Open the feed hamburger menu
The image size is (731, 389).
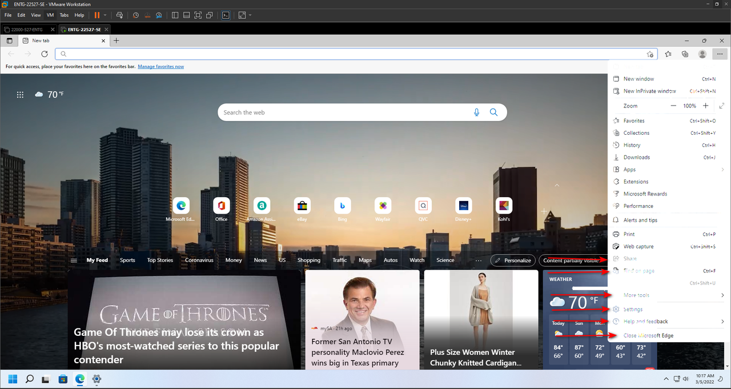73,260
